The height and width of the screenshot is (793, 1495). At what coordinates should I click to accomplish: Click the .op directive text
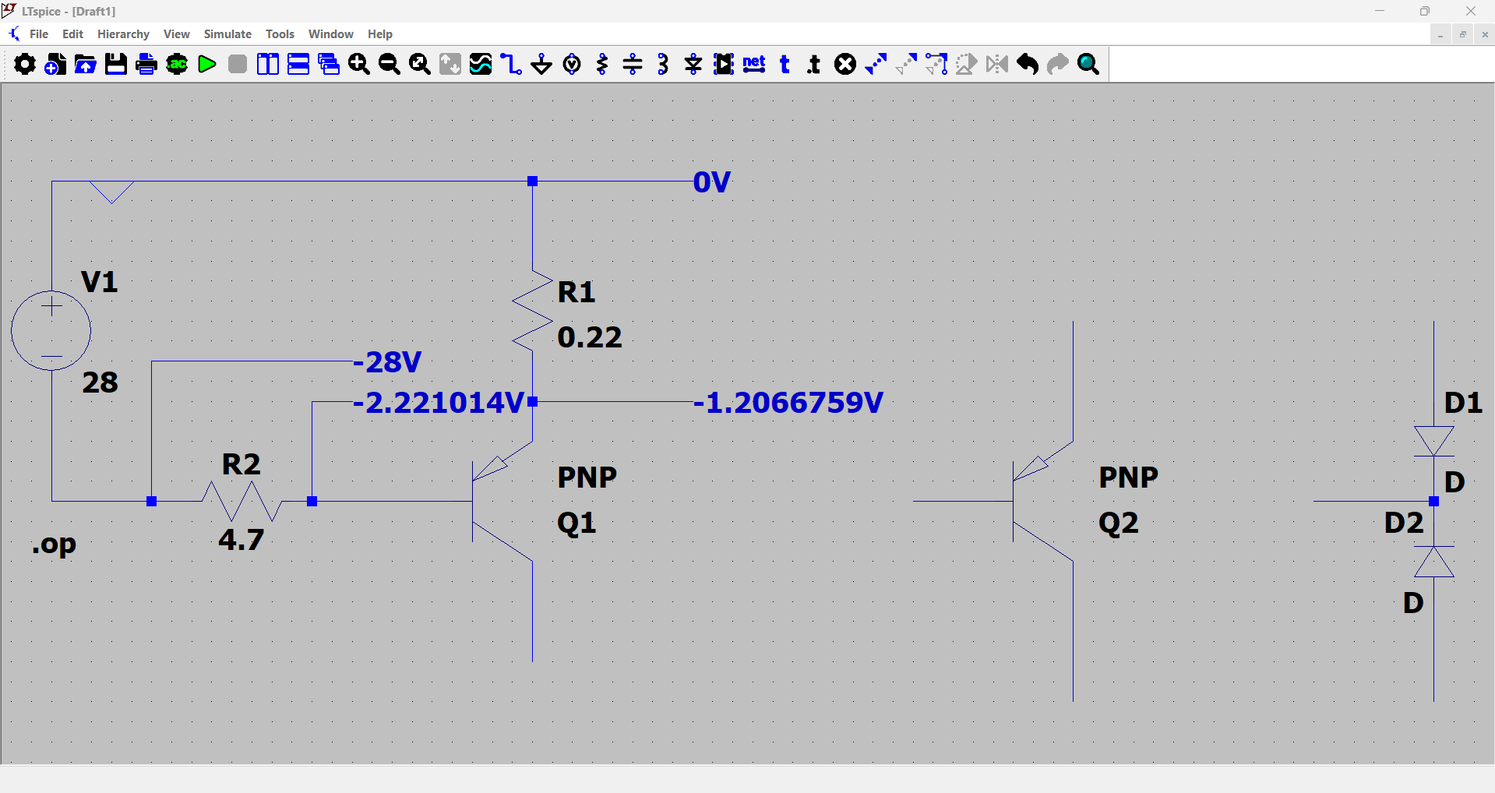[x=54, y=544]
